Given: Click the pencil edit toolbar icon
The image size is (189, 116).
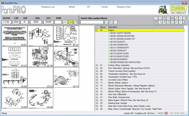Looking at the screenshot, I should [x=176, y=18].
